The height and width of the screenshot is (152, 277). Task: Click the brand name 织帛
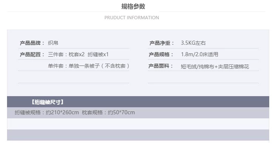53,43
